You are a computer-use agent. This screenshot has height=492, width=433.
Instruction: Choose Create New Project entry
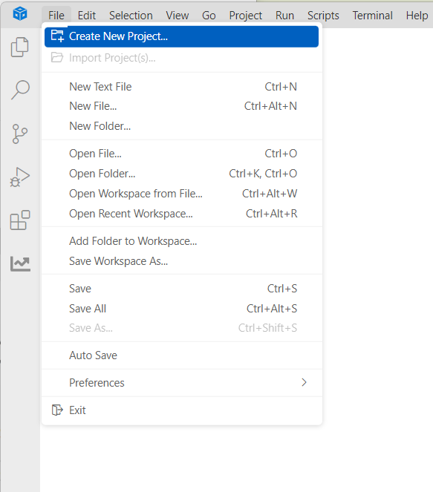point(181,36)
